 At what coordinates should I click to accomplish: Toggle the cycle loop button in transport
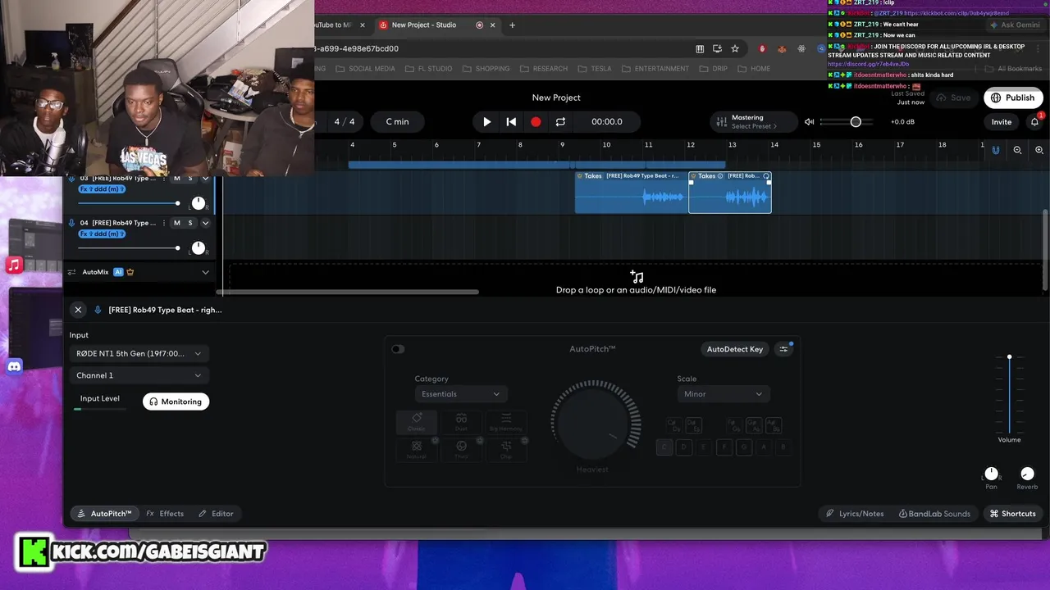pyautogui.click(x=560, y=121)
